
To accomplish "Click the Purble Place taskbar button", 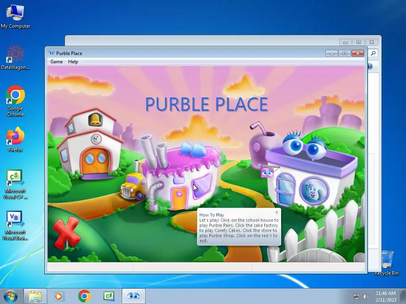I will [133, 296].
